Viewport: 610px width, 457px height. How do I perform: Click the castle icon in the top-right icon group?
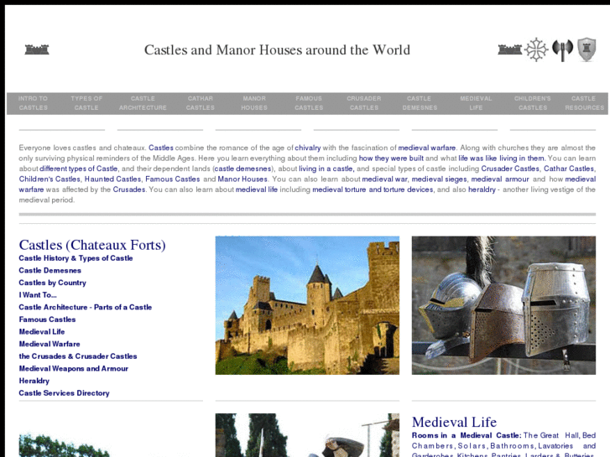point(509,49)
